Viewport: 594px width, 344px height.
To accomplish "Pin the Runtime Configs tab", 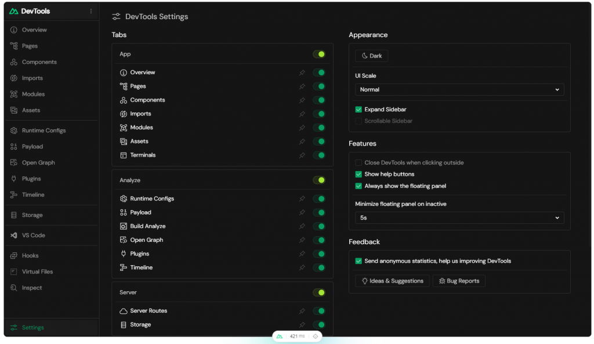I will (x=302, y=198).
